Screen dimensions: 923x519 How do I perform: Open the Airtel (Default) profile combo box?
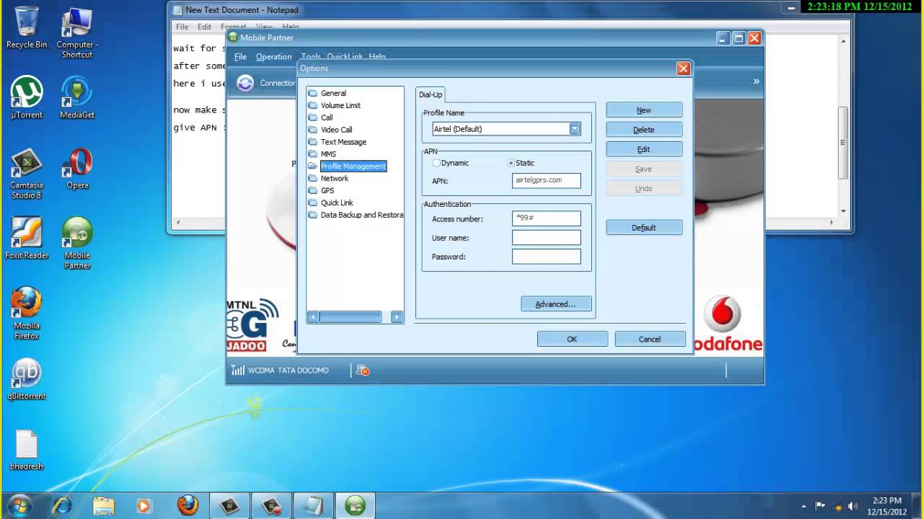(506, 129)
